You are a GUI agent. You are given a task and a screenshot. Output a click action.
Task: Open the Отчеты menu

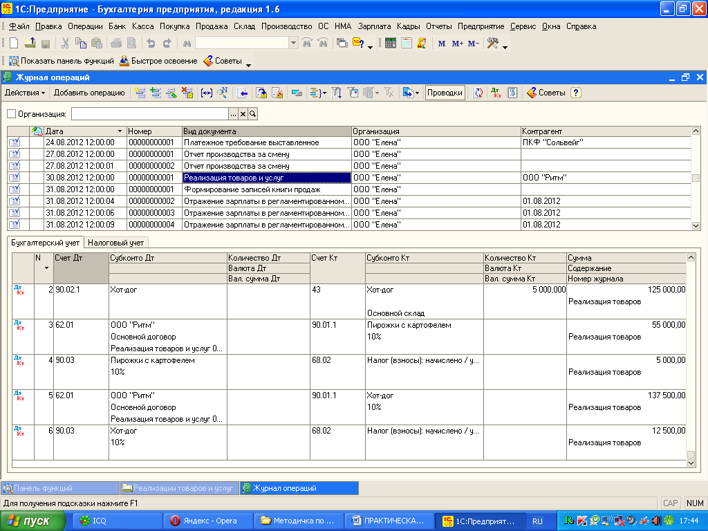pos(438,26)
